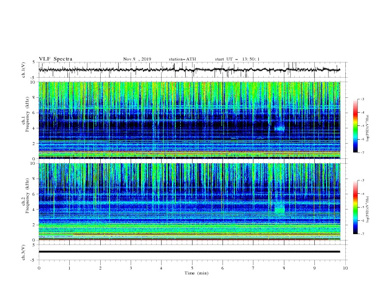Click the 4 kHz burst near minute 8 in ch.1
Image resolution: width=389 pixels, height=301 pixels.
[280, 128]
